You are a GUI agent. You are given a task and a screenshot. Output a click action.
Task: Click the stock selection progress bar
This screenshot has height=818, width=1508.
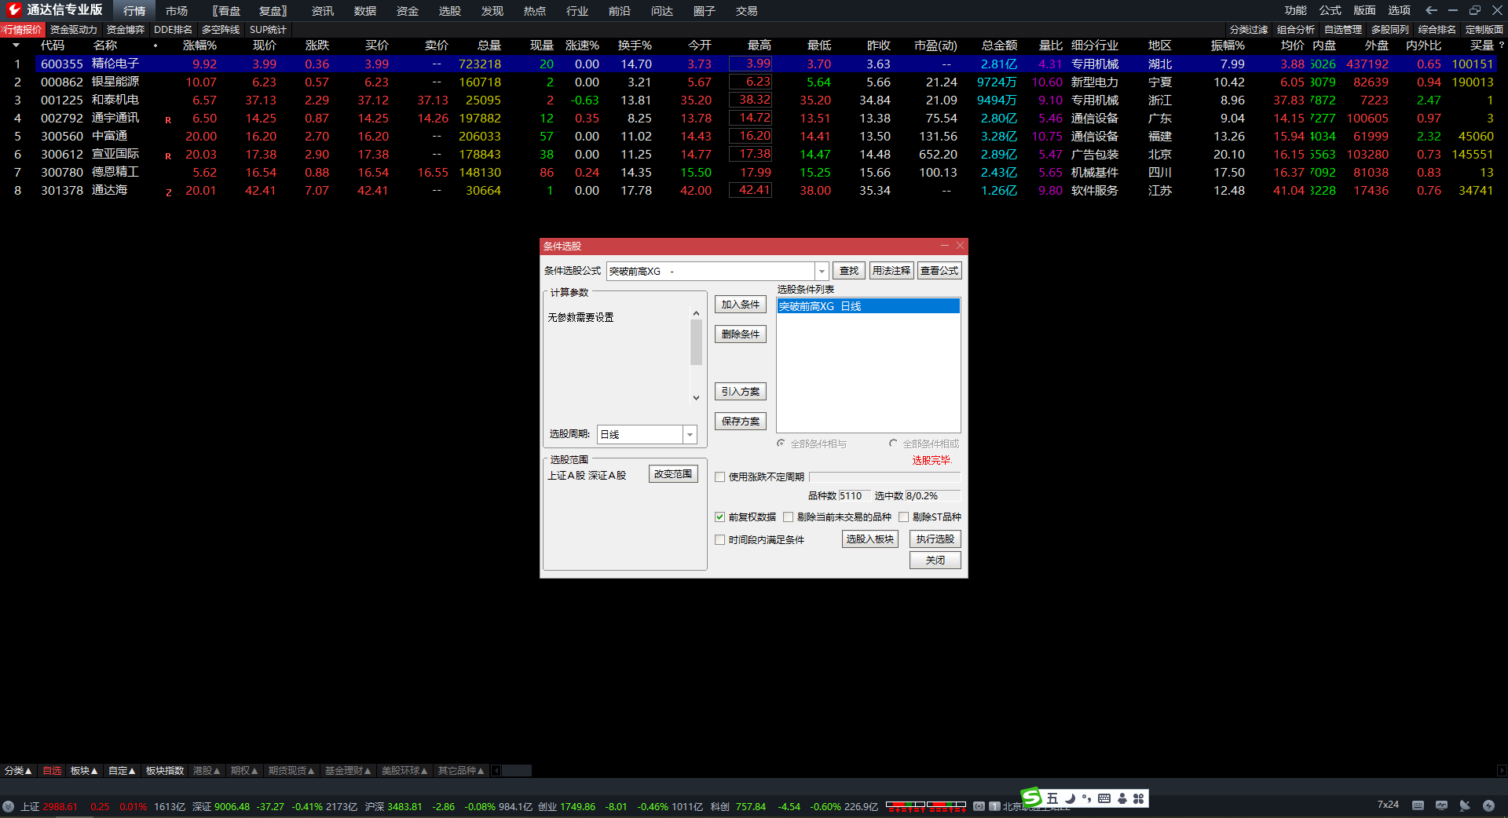coord(884,477)
